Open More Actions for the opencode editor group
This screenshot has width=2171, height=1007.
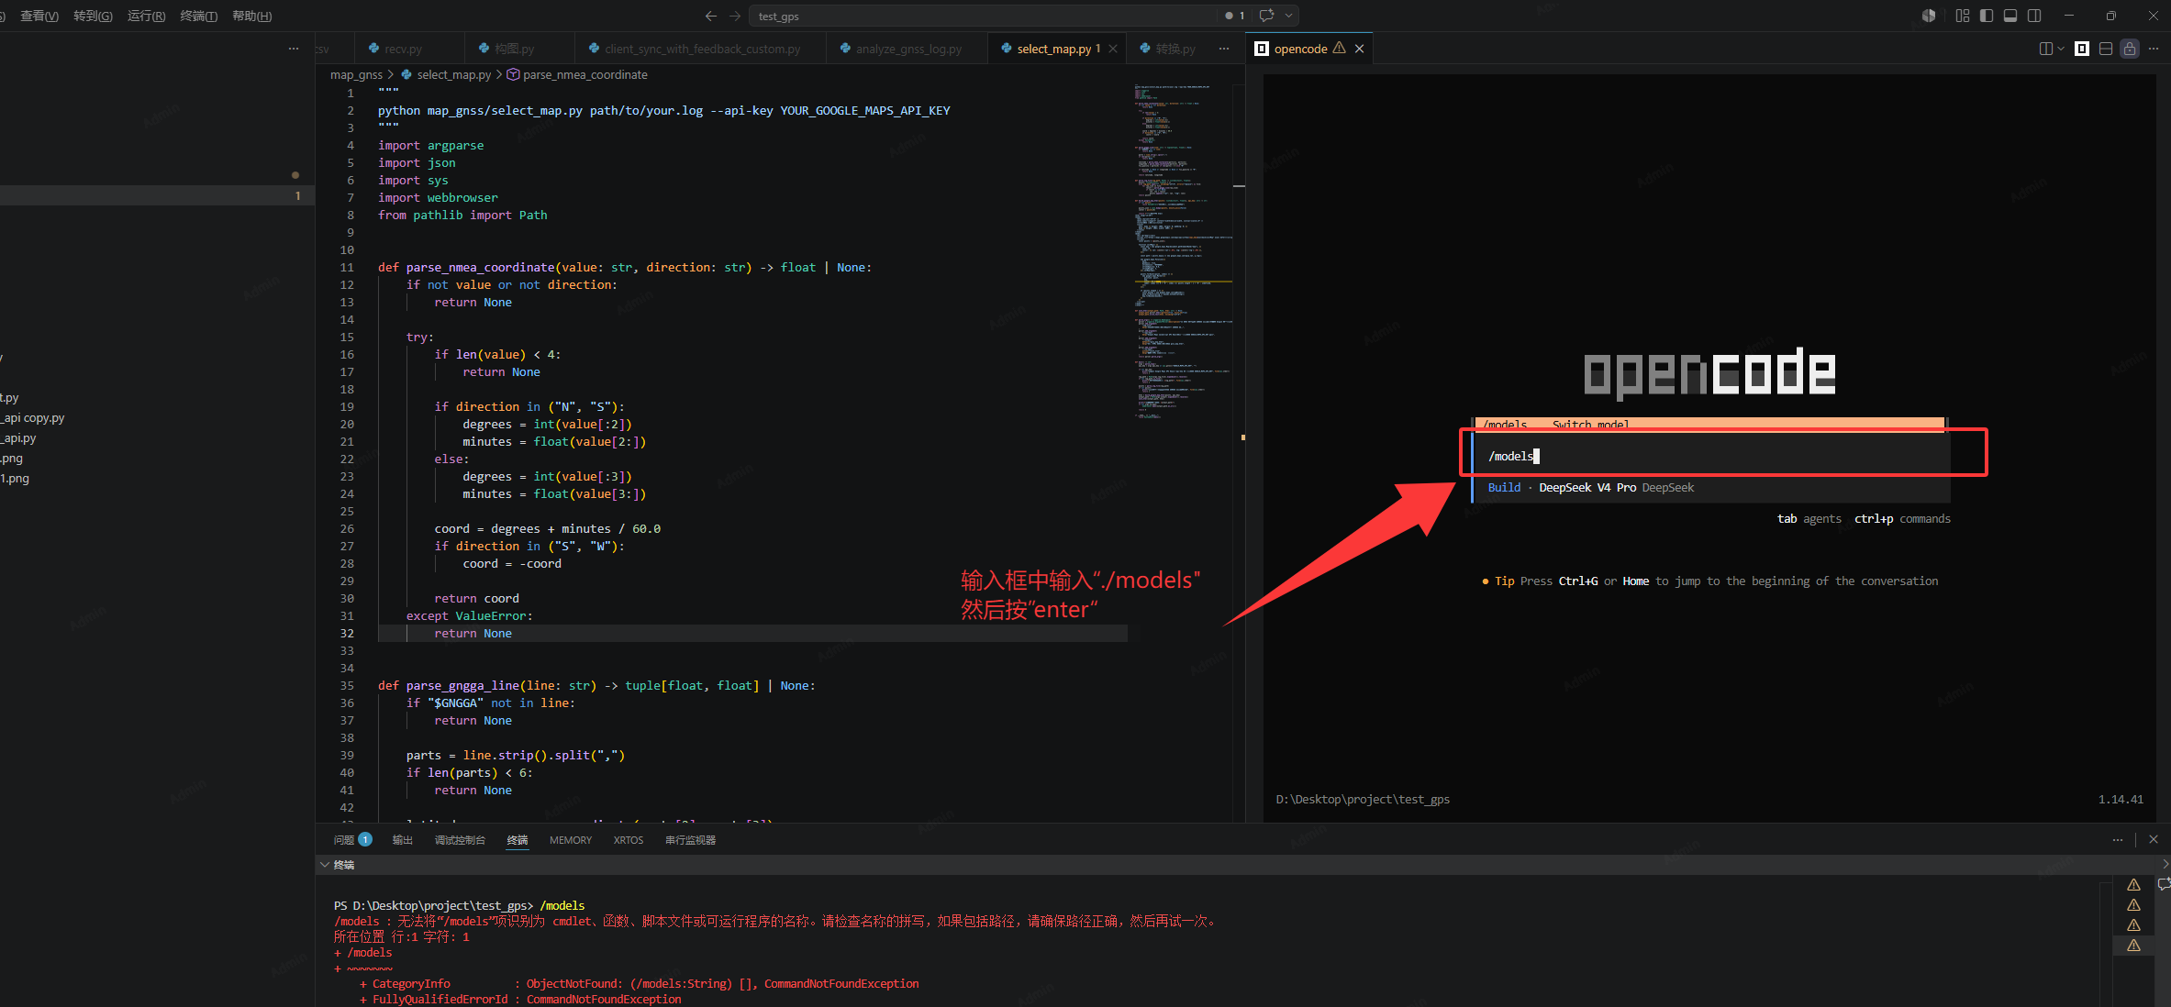(x=2154, y=49)
